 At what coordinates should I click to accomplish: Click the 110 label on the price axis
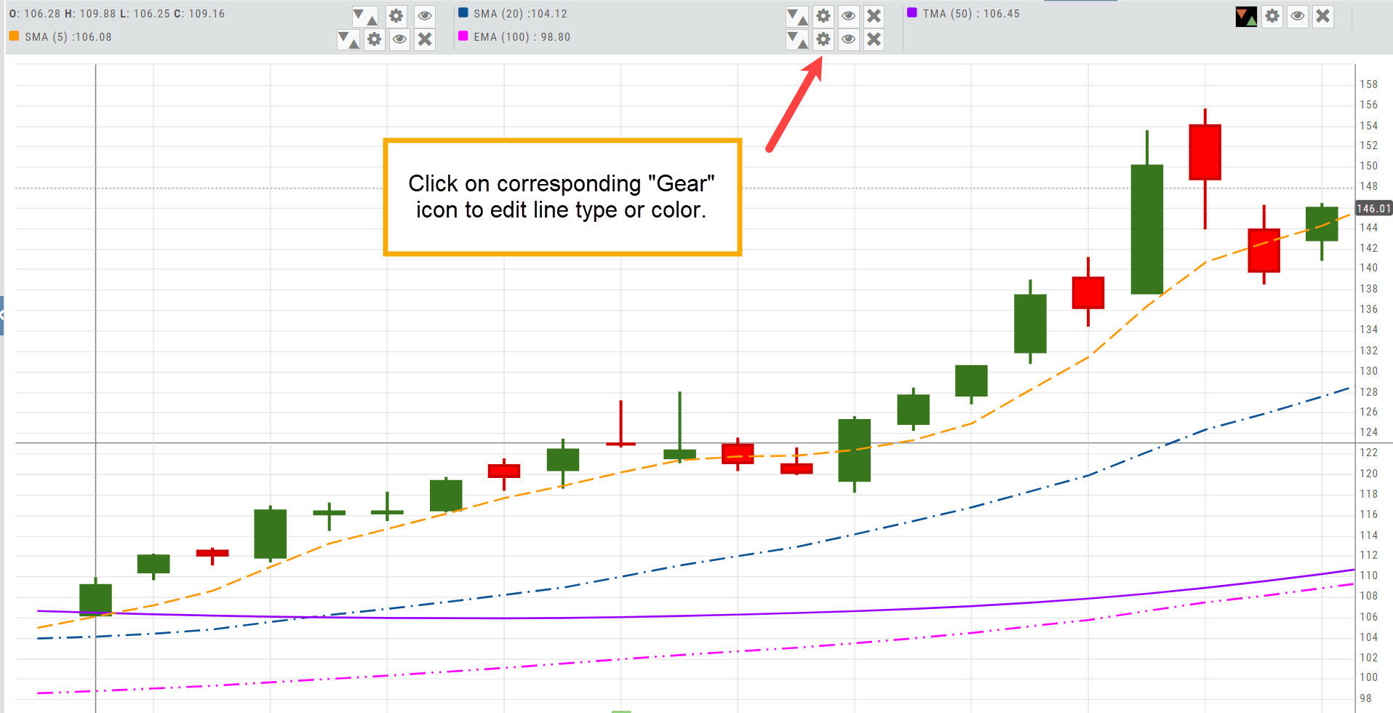click(1368, 575)
